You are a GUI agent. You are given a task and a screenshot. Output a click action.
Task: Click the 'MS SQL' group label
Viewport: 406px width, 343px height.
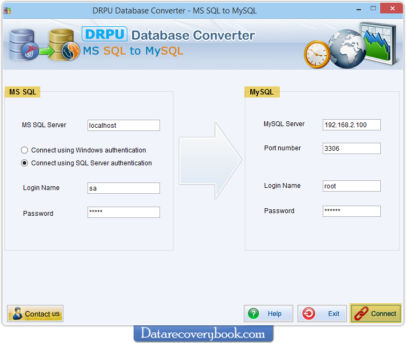point(23,92)
